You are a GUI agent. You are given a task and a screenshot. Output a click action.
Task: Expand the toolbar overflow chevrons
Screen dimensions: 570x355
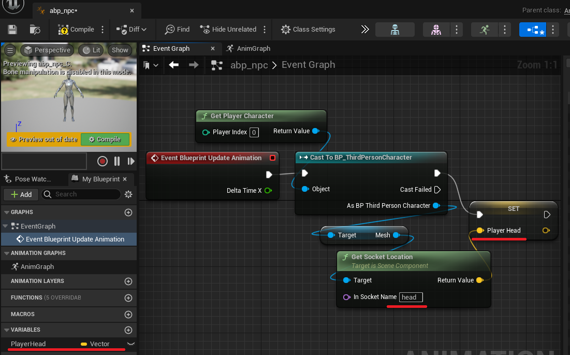pyautogui.click(x=364, y=30)
